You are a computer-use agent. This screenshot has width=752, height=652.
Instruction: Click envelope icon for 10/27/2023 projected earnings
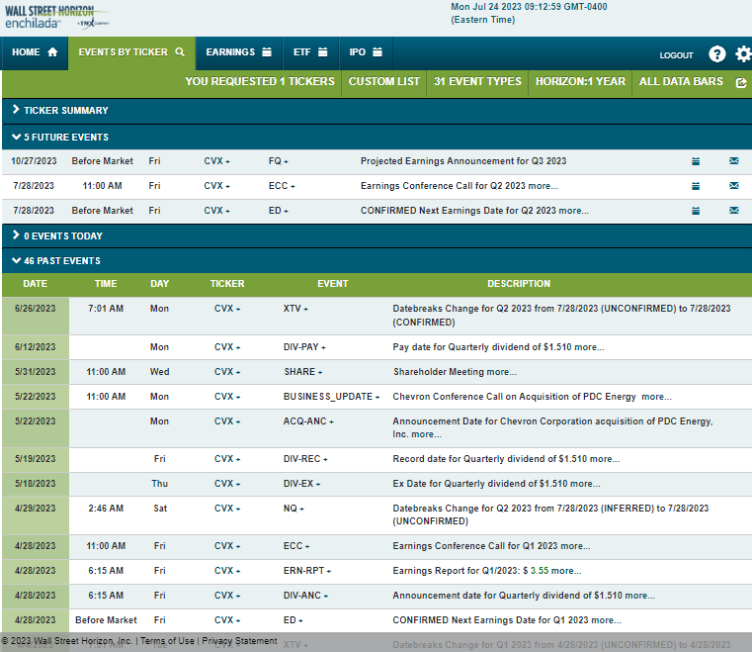click(734, 160)
